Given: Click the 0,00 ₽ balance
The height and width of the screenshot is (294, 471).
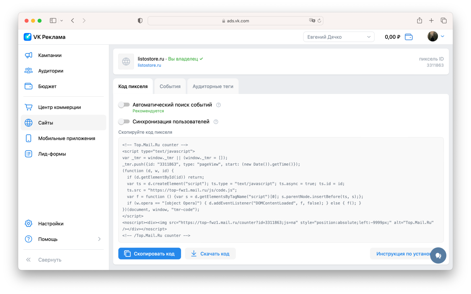Looking at the screenshot, I should (392, 37).
